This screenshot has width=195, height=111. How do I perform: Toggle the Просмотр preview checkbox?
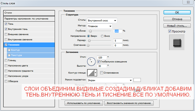pos(170,31)
